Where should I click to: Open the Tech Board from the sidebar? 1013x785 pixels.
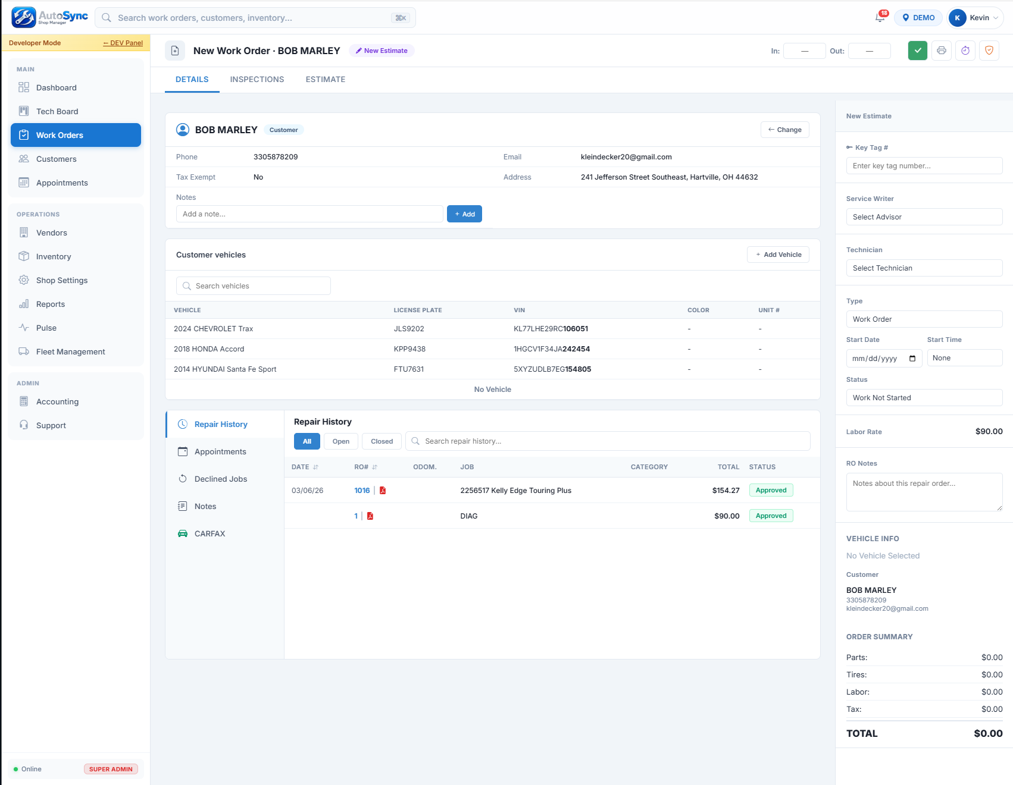pyautogui.click(x=57, y=111)
